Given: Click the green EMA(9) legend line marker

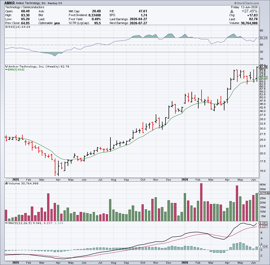Looking at the screenshot, I should (x=6, y=69).
